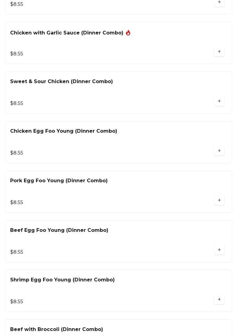Add Shrimp Egg Foo Young combo to order
Image resolution: width=237 pixels, height=335 pixels.
point(219,300)
